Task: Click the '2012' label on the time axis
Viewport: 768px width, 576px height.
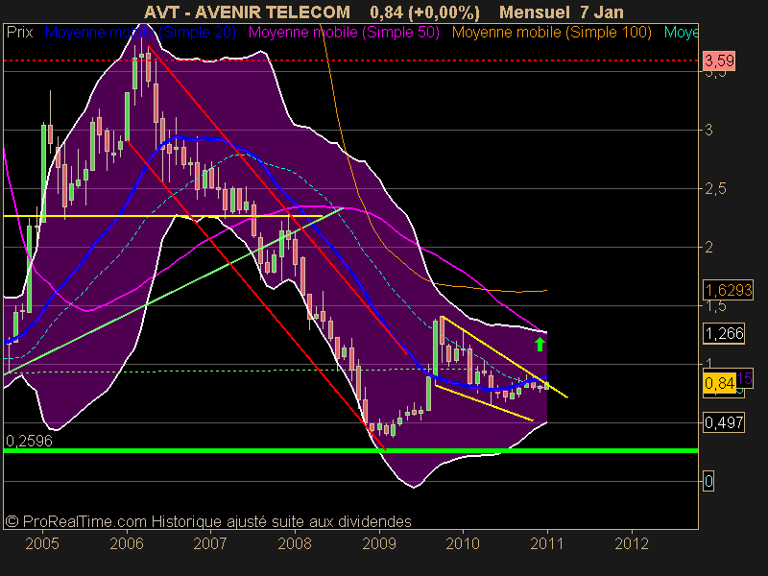Action: [632, 543]
